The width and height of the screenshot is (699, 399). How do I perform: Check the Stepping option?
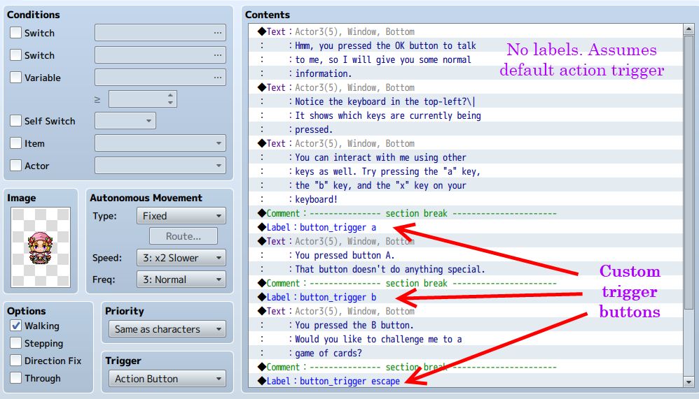click(x=15, y=343)
